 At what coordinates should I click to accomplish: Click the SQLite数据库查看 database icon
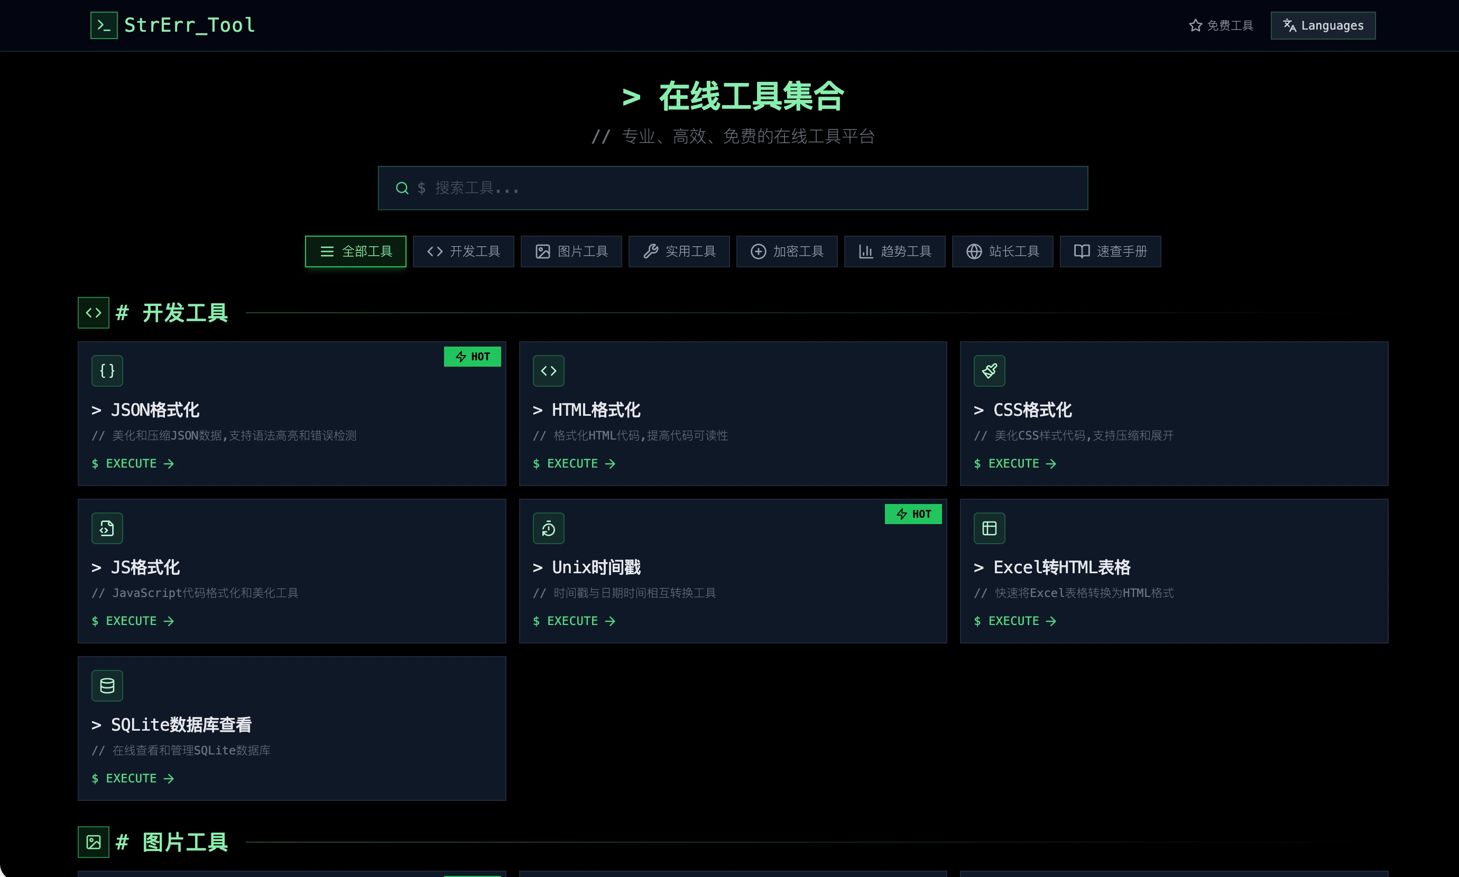point(107,686)
